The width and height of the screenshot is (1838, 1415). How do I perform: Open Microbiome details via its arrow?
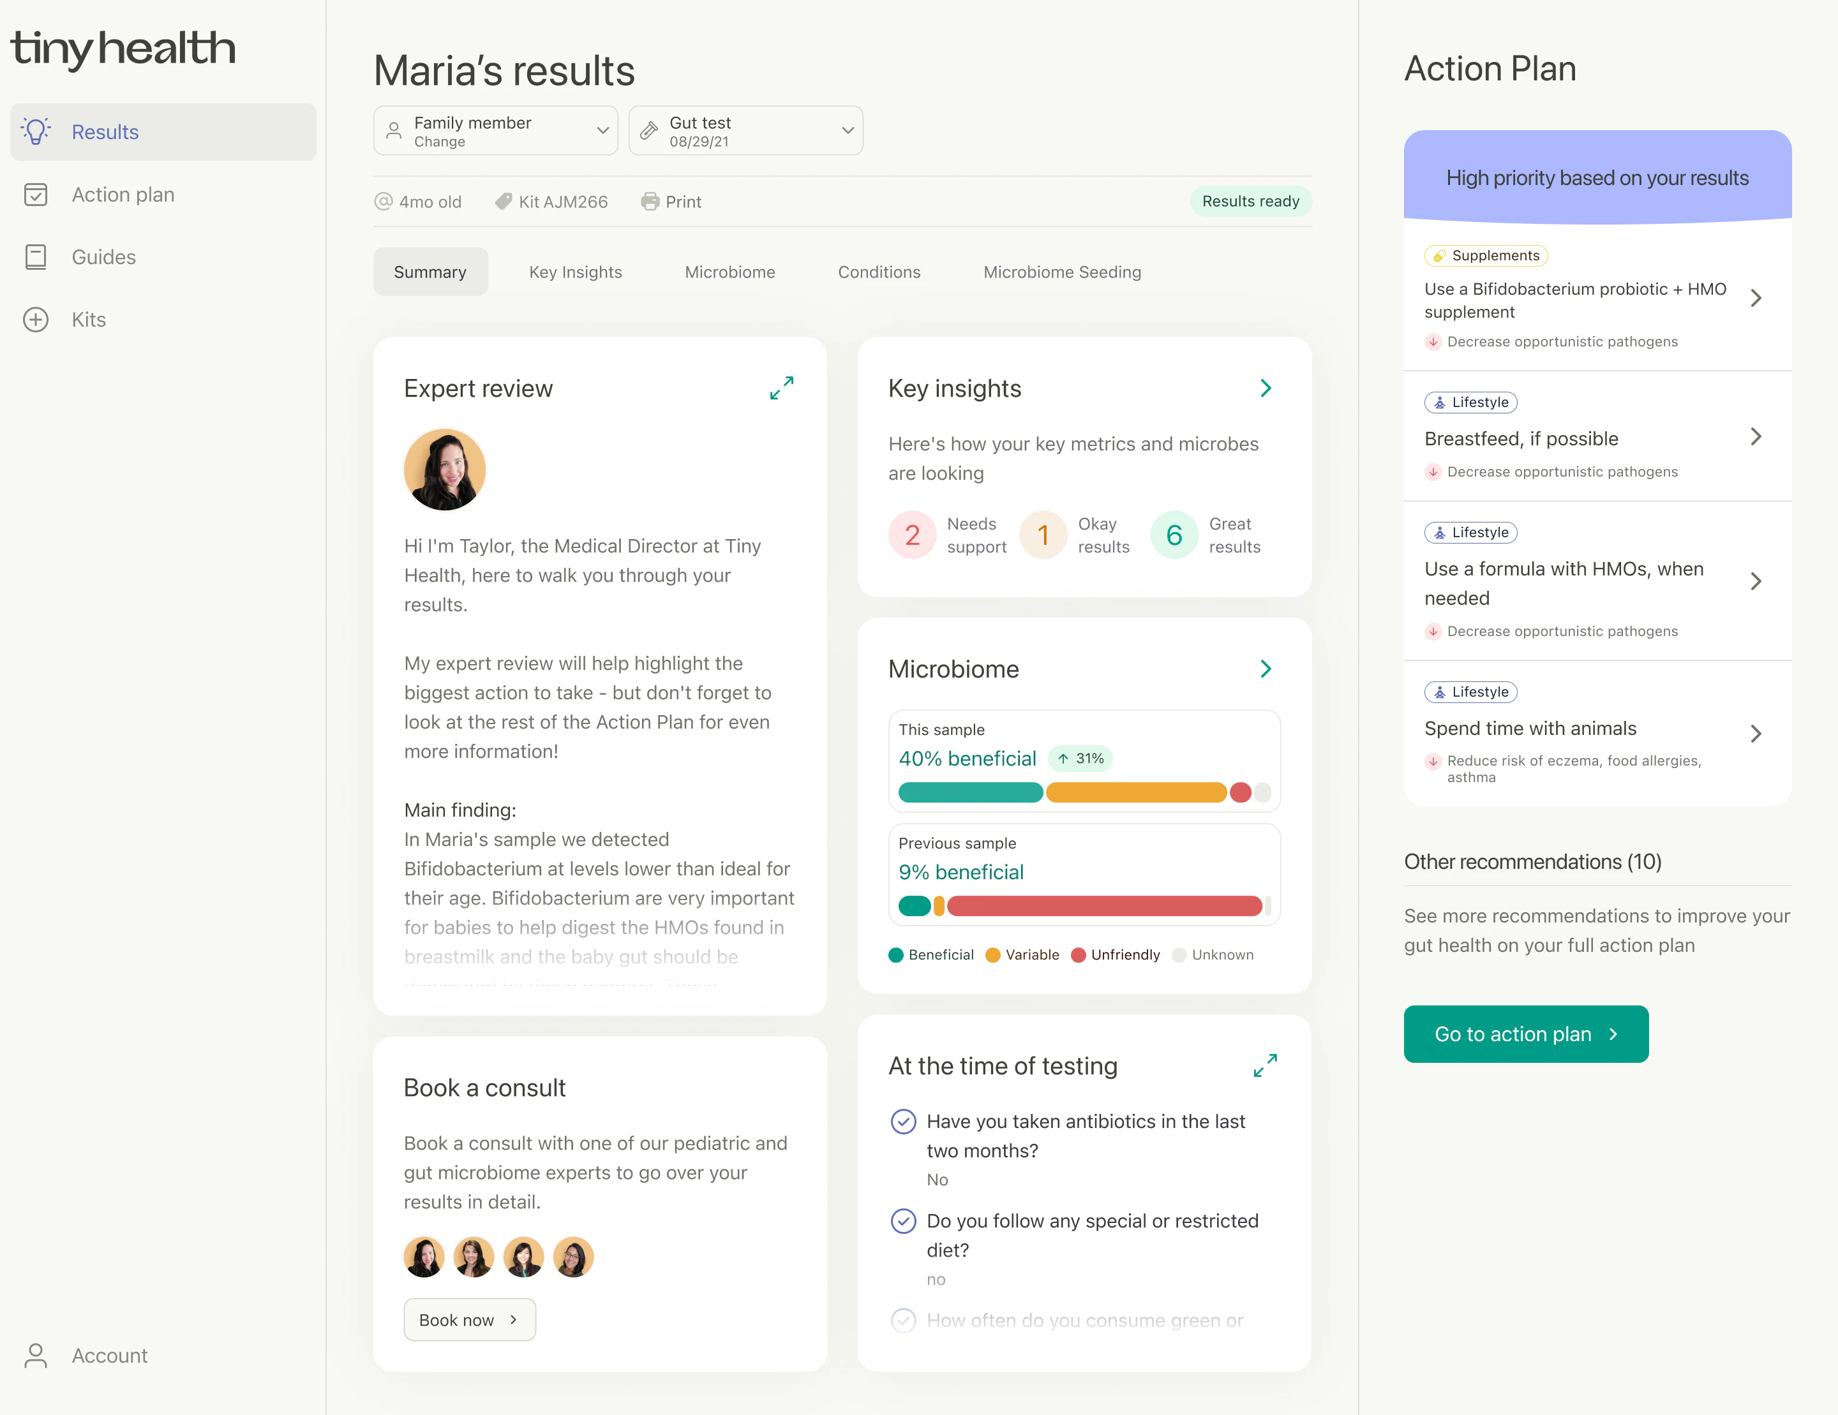pyautogui.click(x=1266, y=669)
